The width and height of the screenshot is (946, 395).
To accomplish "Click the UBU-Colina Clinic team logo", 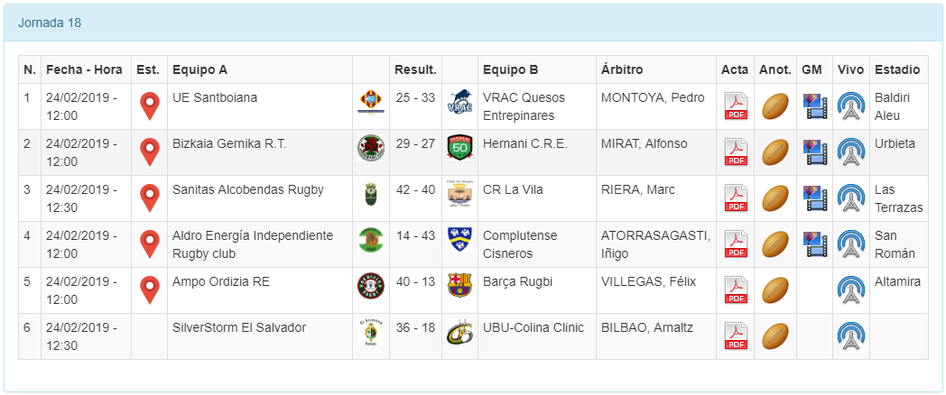I will point(460,333).
